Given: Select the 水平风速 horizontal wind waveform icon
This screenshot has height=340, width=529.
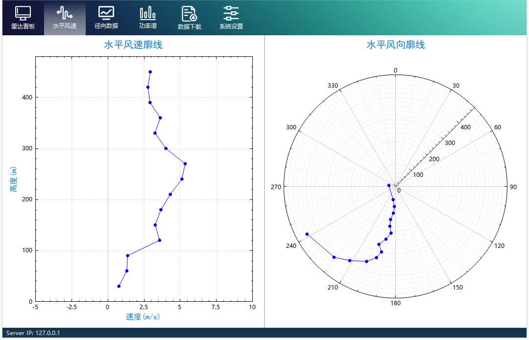Looking at the screenshot, I should point(65,14).
